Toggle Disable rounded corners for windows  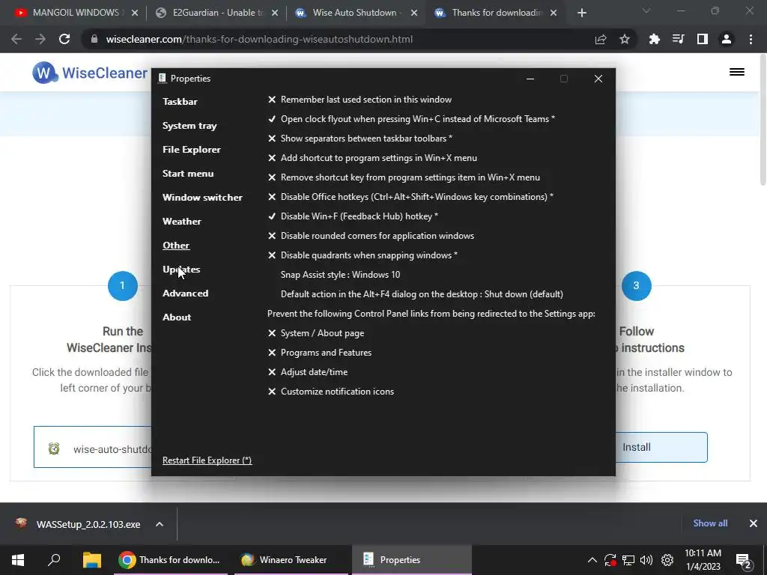pyautogui.click(x=371, y=236)
